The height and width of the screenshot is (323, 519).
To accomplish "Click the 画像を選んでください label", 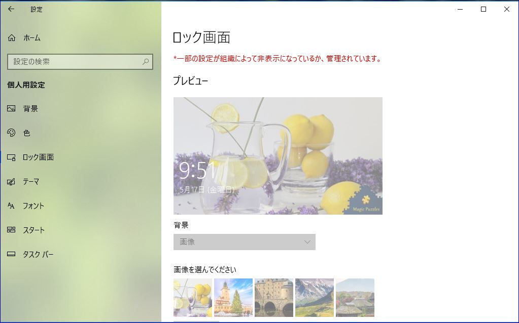I will click(x=205, y=269).
